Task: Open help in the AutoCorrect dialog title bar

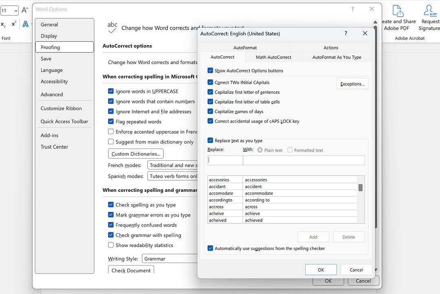Action: pyautogui.click(x=346, y=33)
